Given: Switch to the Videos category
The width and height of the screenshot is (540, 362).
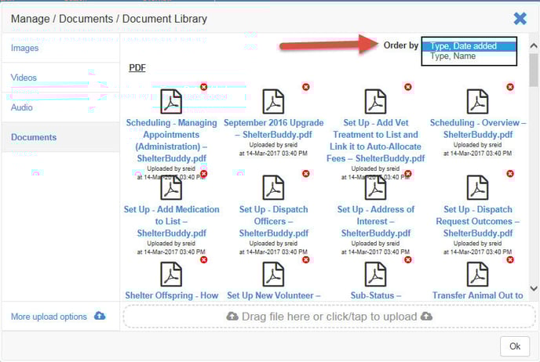Looking at the screenshot, I should pos(24,78).
